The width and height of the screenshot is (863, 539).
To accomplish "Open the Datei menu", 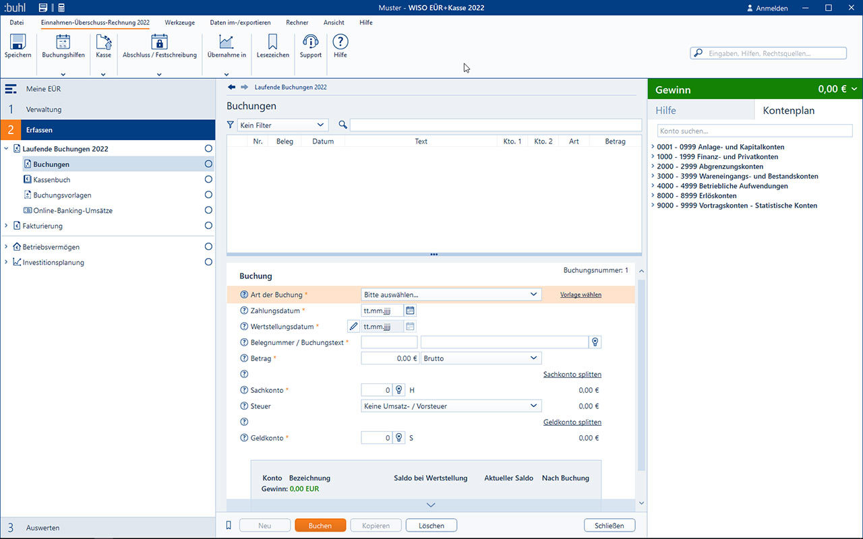I will click(x=16, y=22).
